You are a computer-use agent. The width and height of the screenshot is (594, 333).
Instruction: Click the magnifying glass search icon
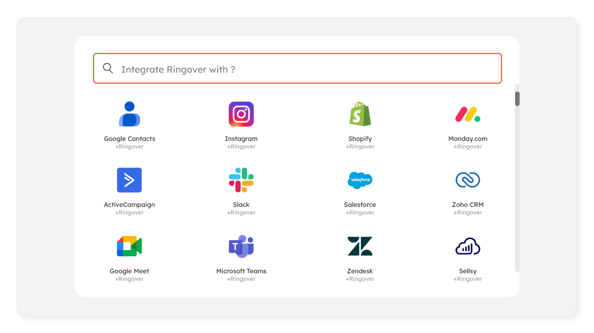pos(108,68)
